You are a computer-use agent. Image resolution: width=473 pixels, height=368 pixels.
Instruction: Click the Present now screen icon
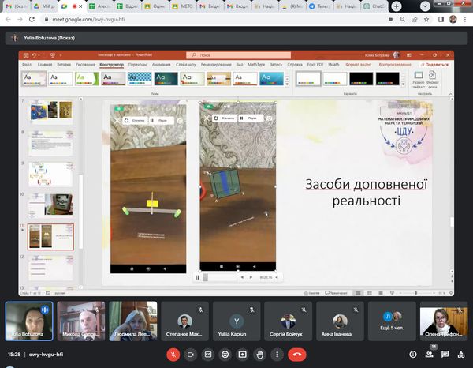point(242,355)
